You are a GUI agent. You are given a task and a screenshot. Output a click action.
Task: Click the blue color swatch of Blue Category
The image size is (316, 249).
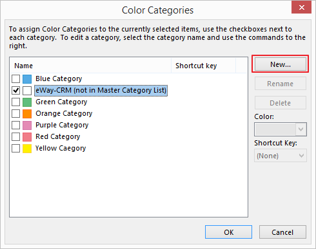click(27, 79)
